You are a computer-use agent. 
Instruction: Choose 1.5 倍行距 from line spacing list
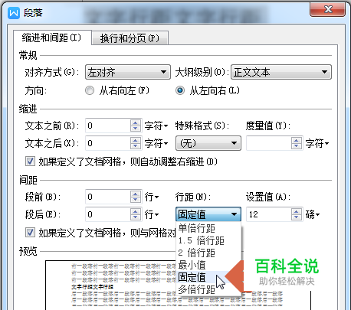pyautogui.click(x=208, y=240)
